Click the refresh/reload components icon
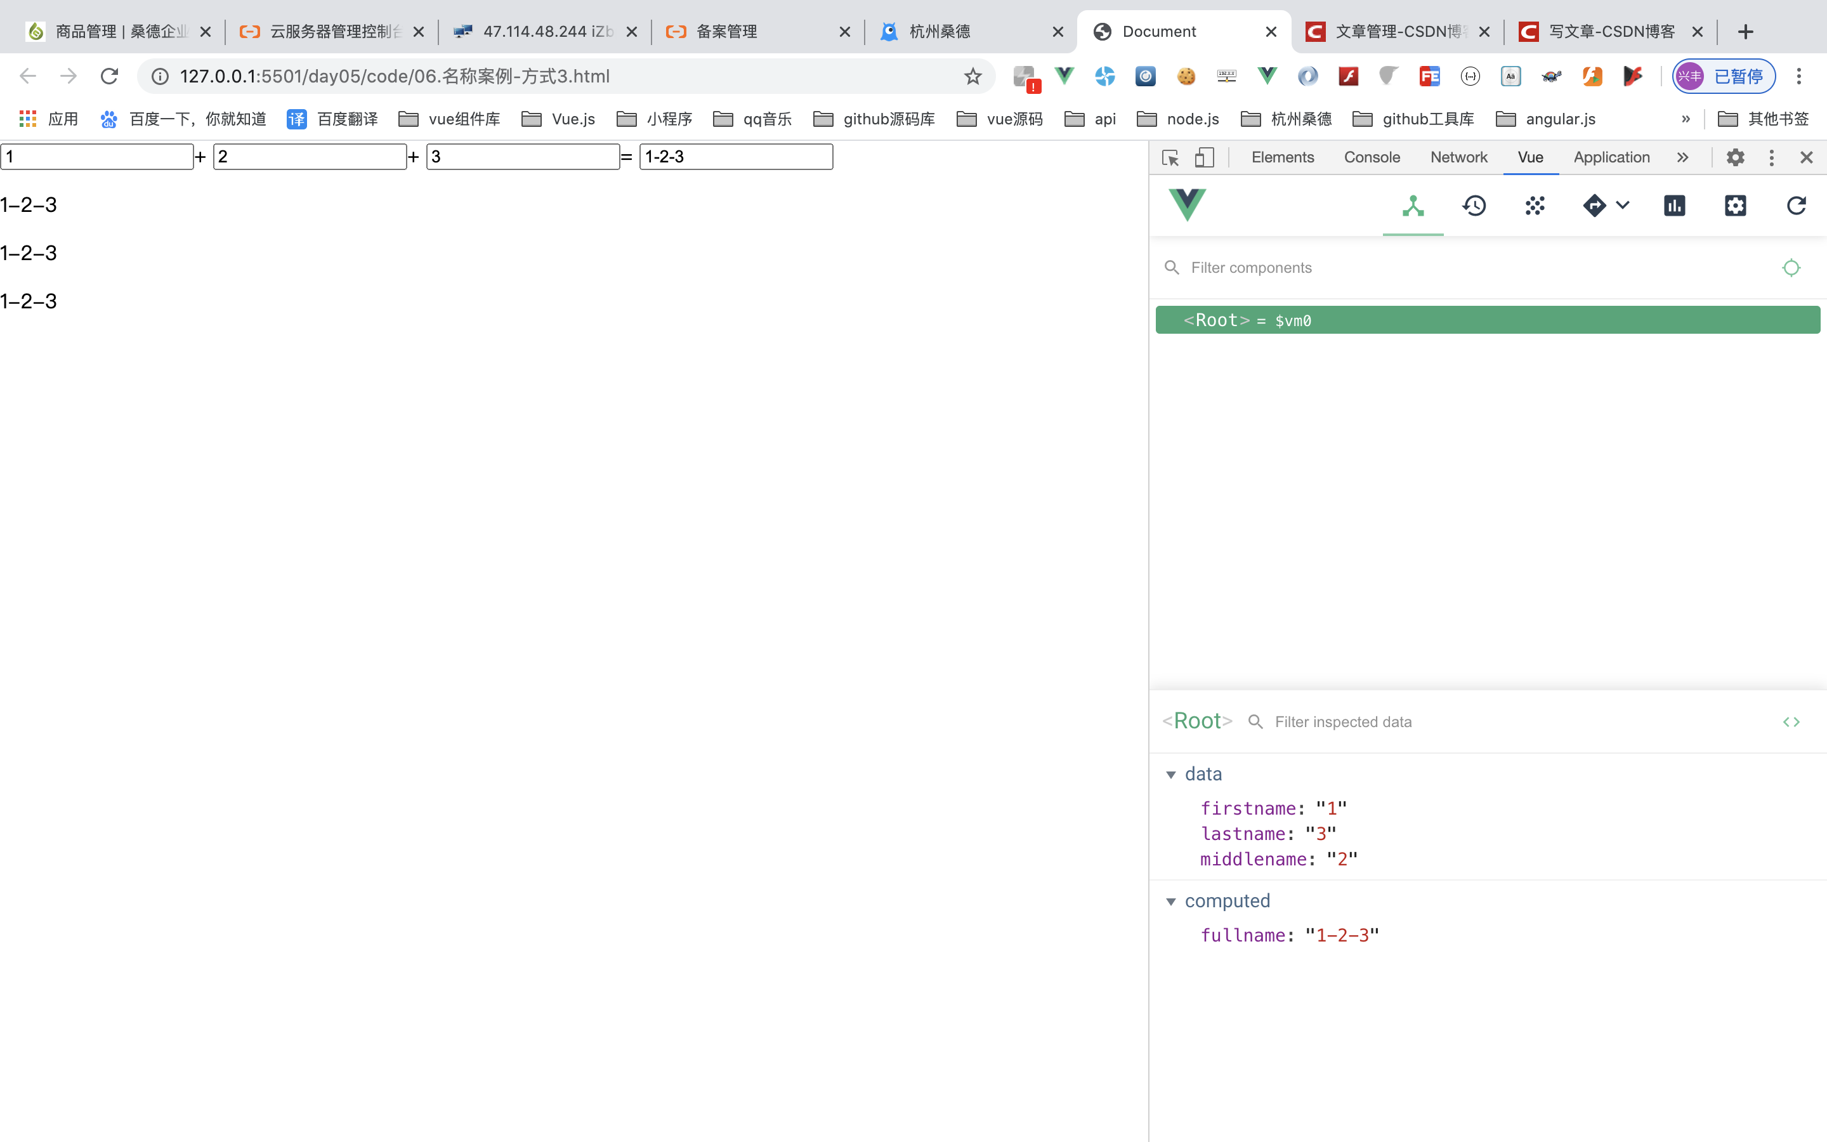This screenshot has width=1827, height=1142. [x=1797, y=206]
